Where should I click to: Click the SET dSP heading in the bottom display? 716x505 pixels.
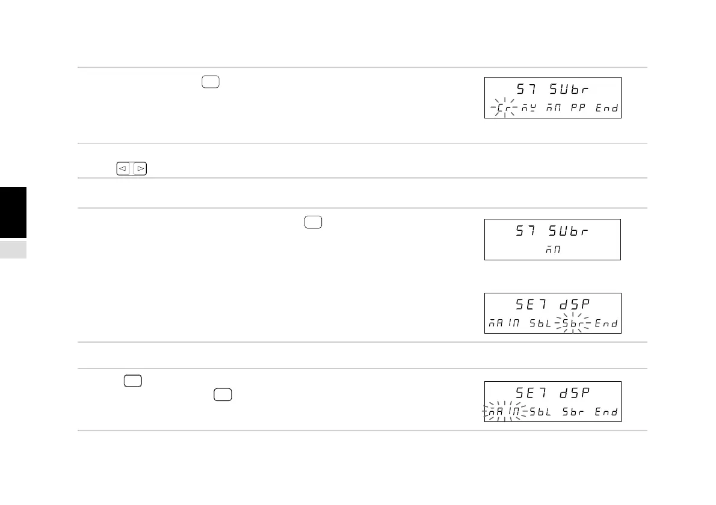coord(553,393)
